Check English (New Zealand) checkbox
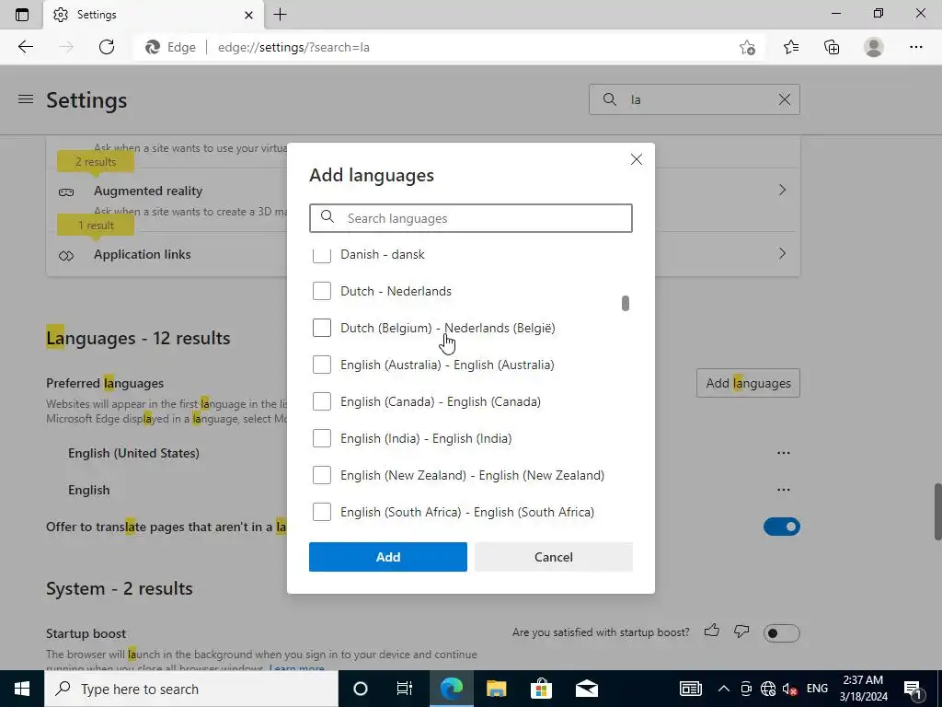The width and height of the screenshot is (942, 707). [322, 475]
